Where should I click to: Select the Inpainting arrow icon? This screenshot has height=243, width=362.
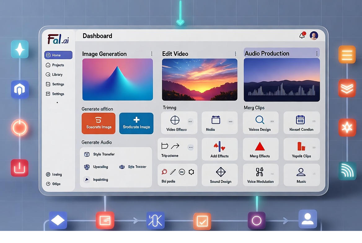point(87,179)
